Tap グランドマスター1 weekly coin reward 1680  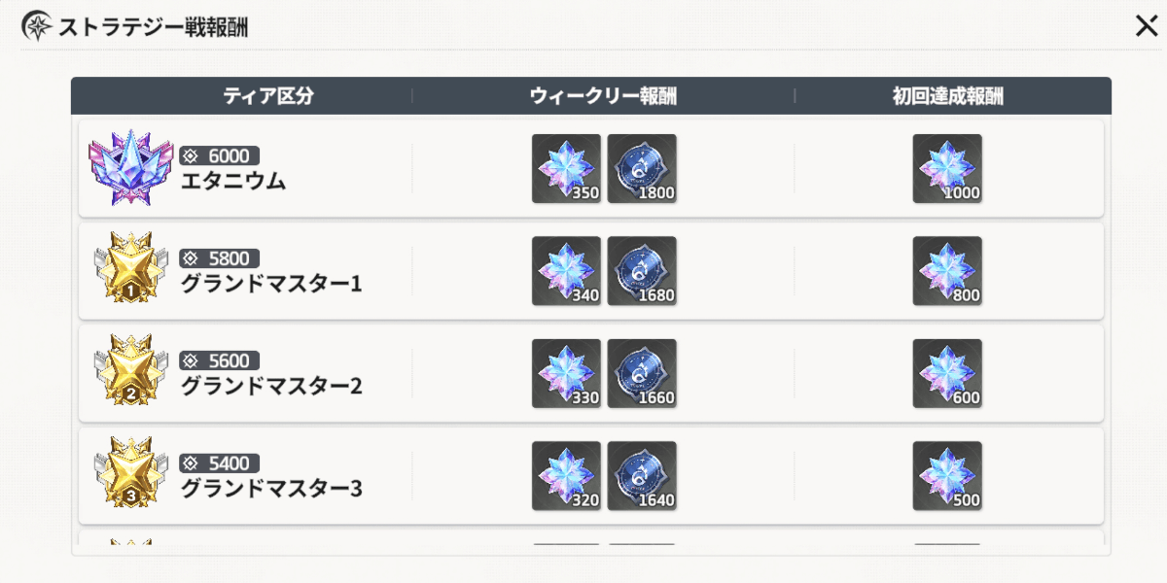click(642, 271)
